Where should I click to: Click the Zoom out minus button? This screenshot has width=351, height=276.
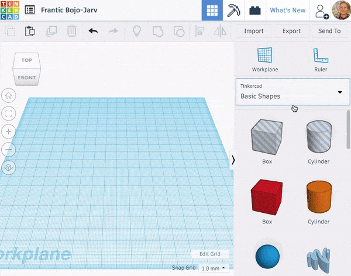[x=9, y=150]
